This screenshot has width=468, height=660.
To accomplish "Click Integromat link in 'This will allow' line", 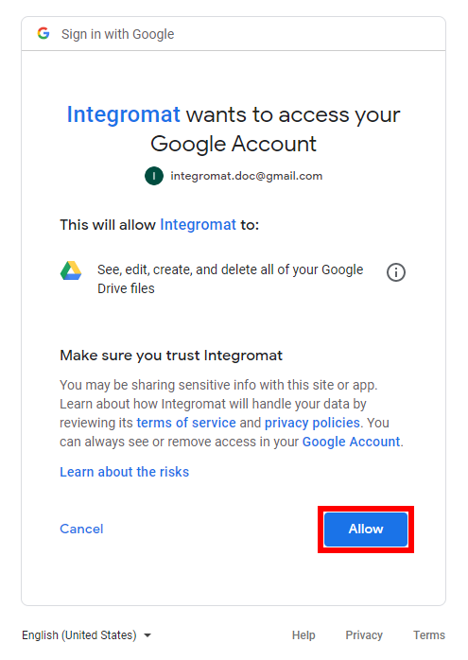I will (199, 225).
